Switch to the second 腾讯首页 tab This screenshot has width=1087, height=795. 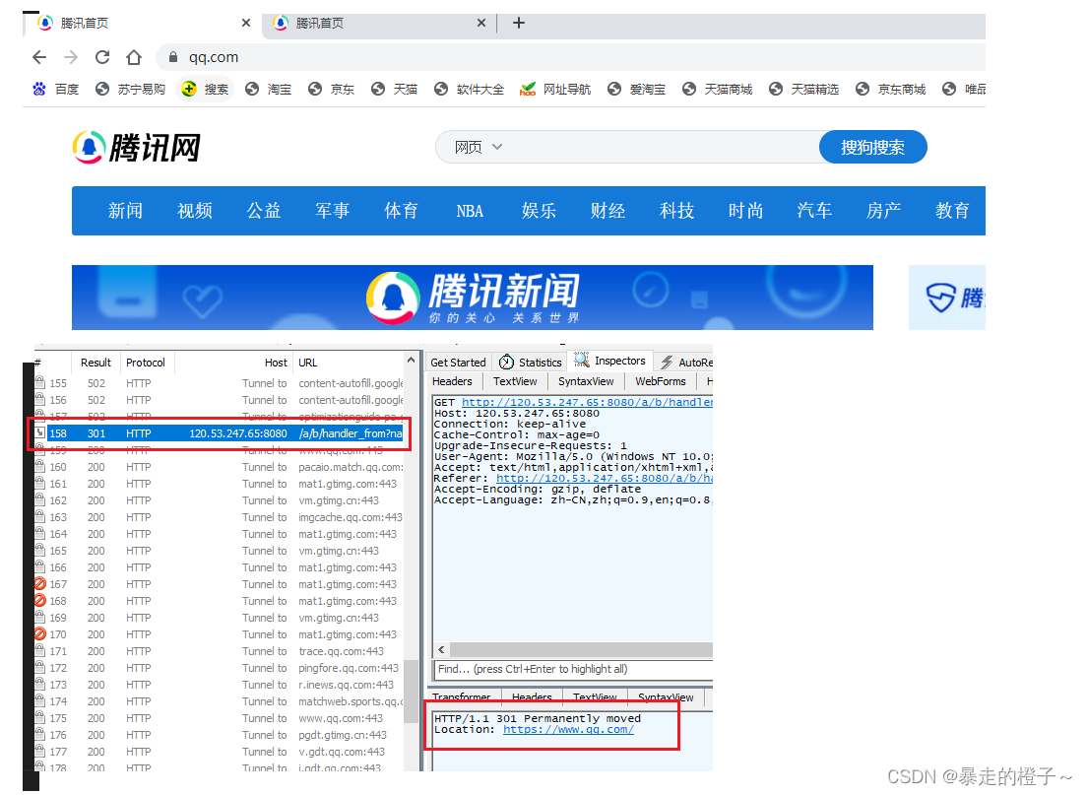tap(380, 24)
